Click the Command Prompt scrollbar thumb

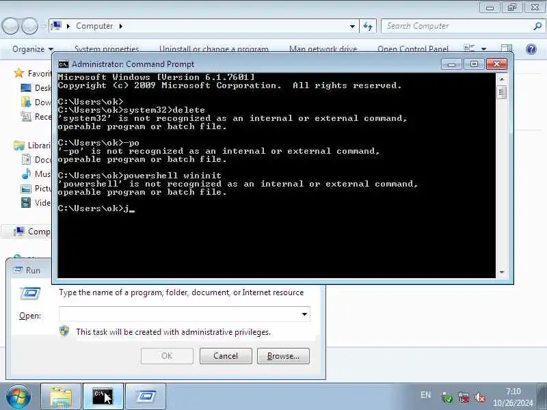[502, 92]
